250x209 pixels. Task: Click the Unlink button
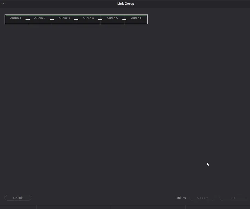pyautogui.click(x=18, y=198)
